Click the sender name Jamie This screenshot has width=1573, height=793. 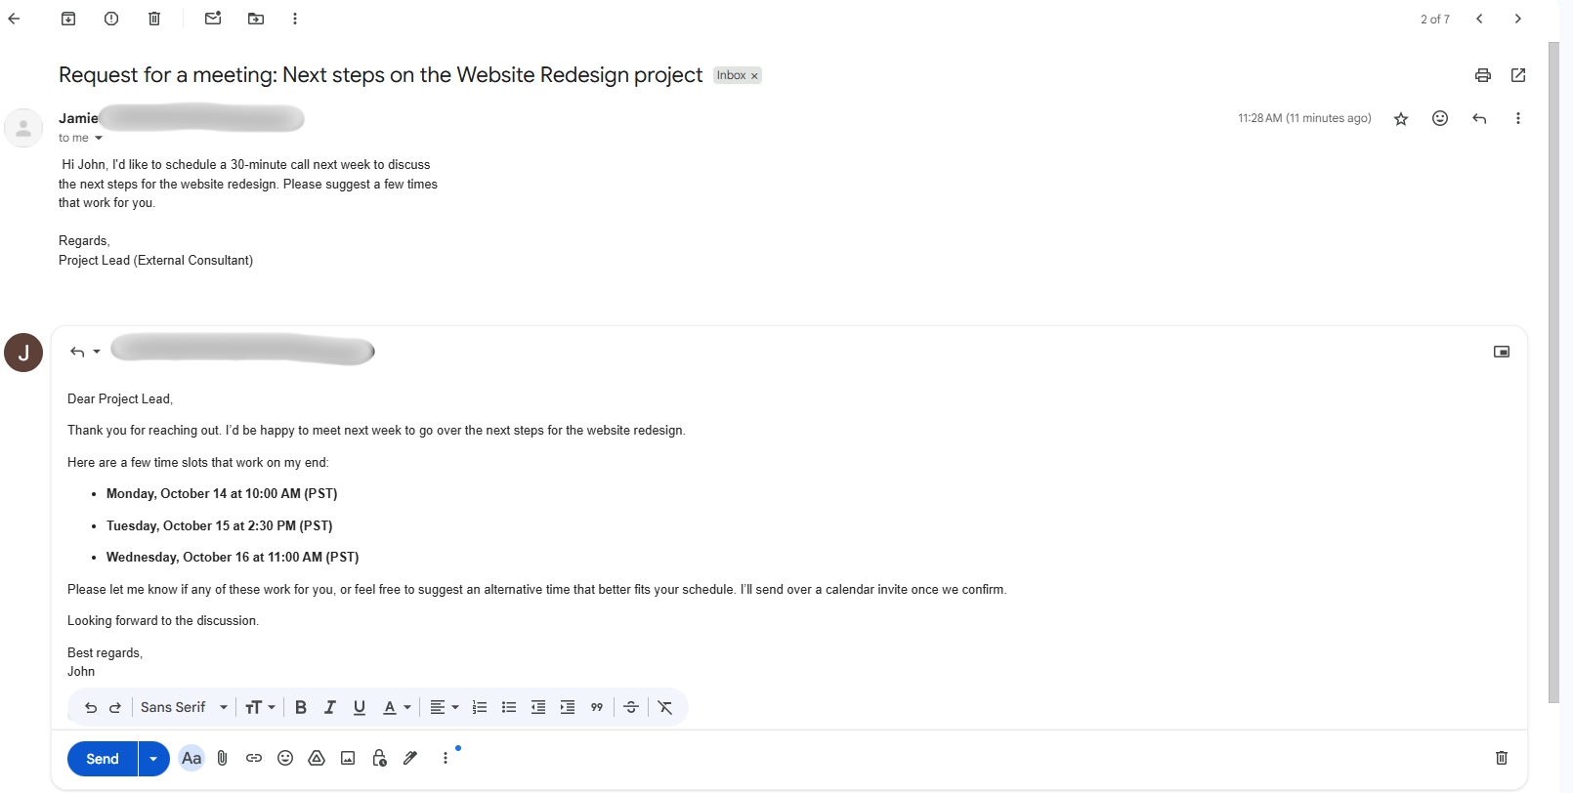[78, 118]
